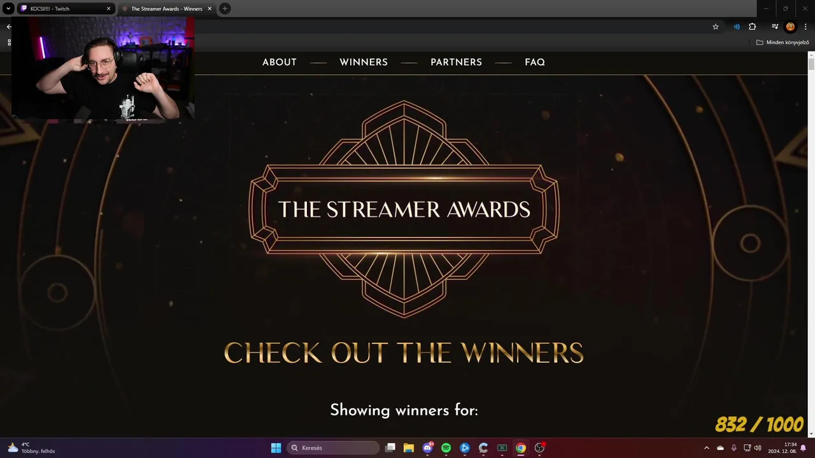Image resolution: width=815 pixels, height=458 pixels.
Task: Close The Streamer Awards - Winners tab
Action: [209, 8]
